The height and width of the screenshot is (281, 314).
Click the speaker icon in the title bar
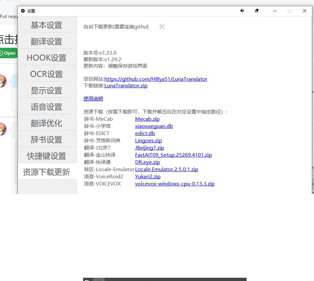242,11
